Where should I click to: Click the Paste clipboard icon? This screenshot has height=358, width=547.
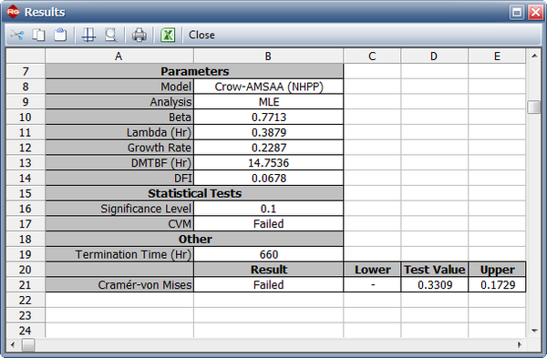click(x=60, y=35)
